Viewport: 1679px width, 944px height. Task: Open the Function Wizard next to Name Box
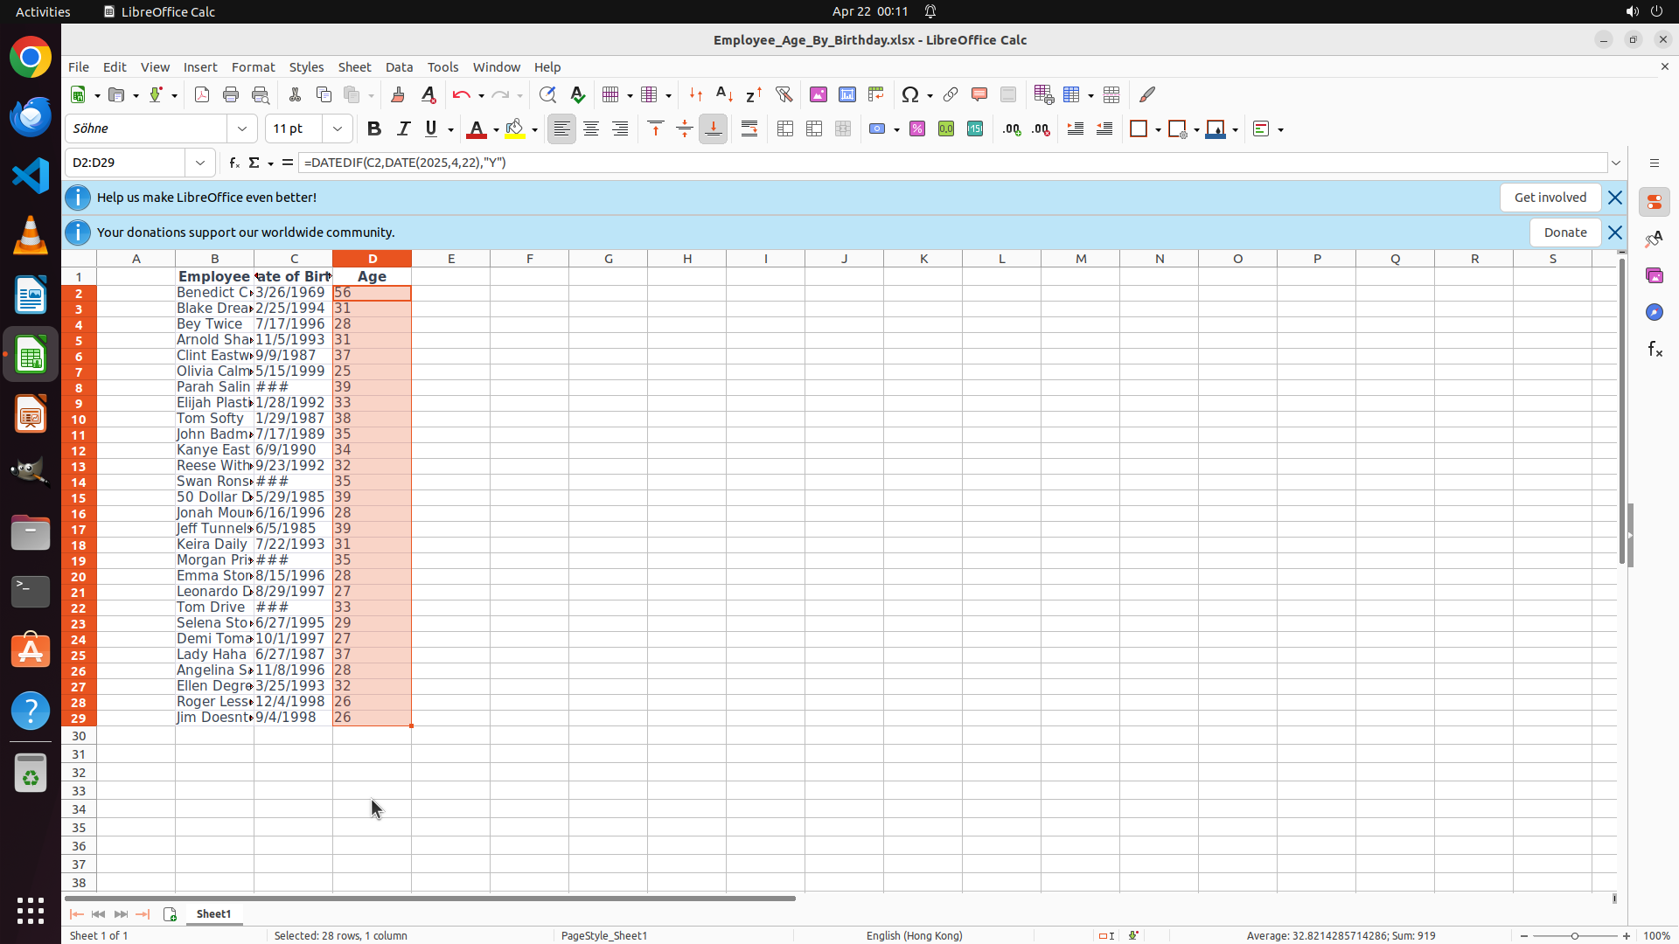click(x=233, y=163)
